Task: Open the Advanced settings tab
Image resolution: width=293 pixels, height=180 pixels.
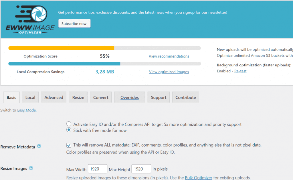Action: 54,97
